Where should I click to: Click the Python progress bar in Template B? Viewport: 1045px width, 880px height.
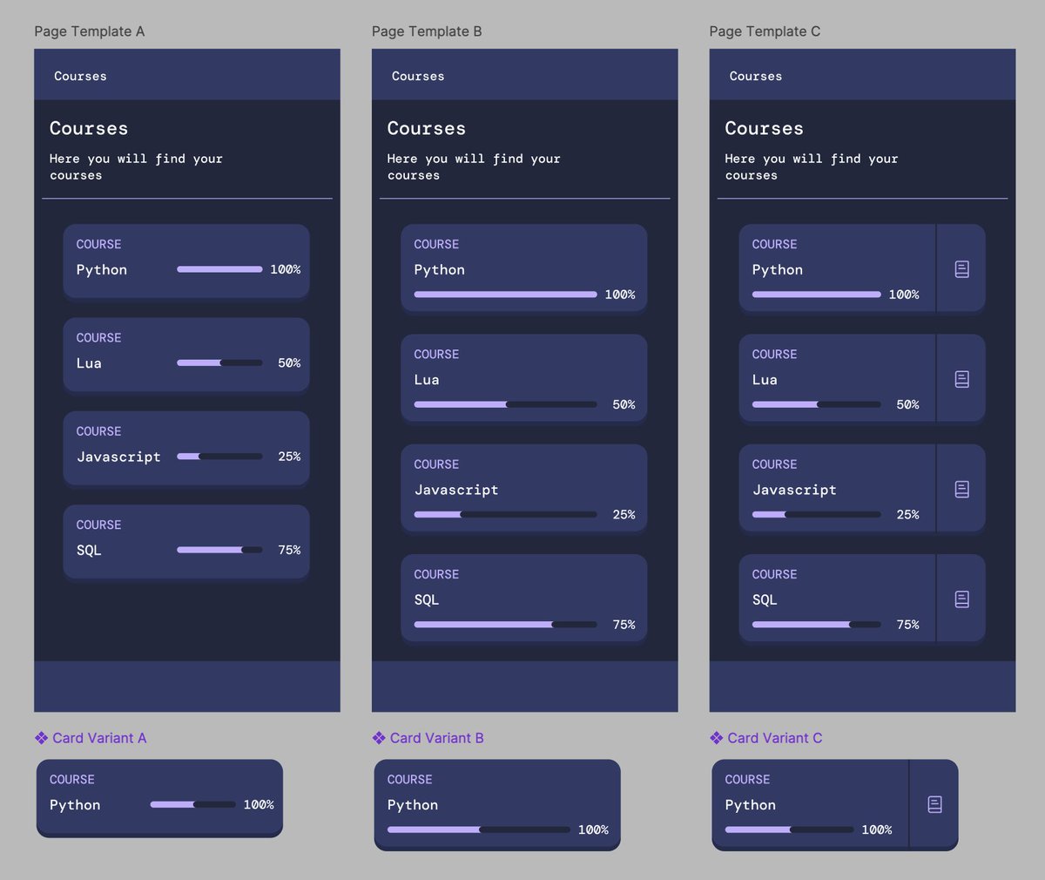[x=506, y=294]
